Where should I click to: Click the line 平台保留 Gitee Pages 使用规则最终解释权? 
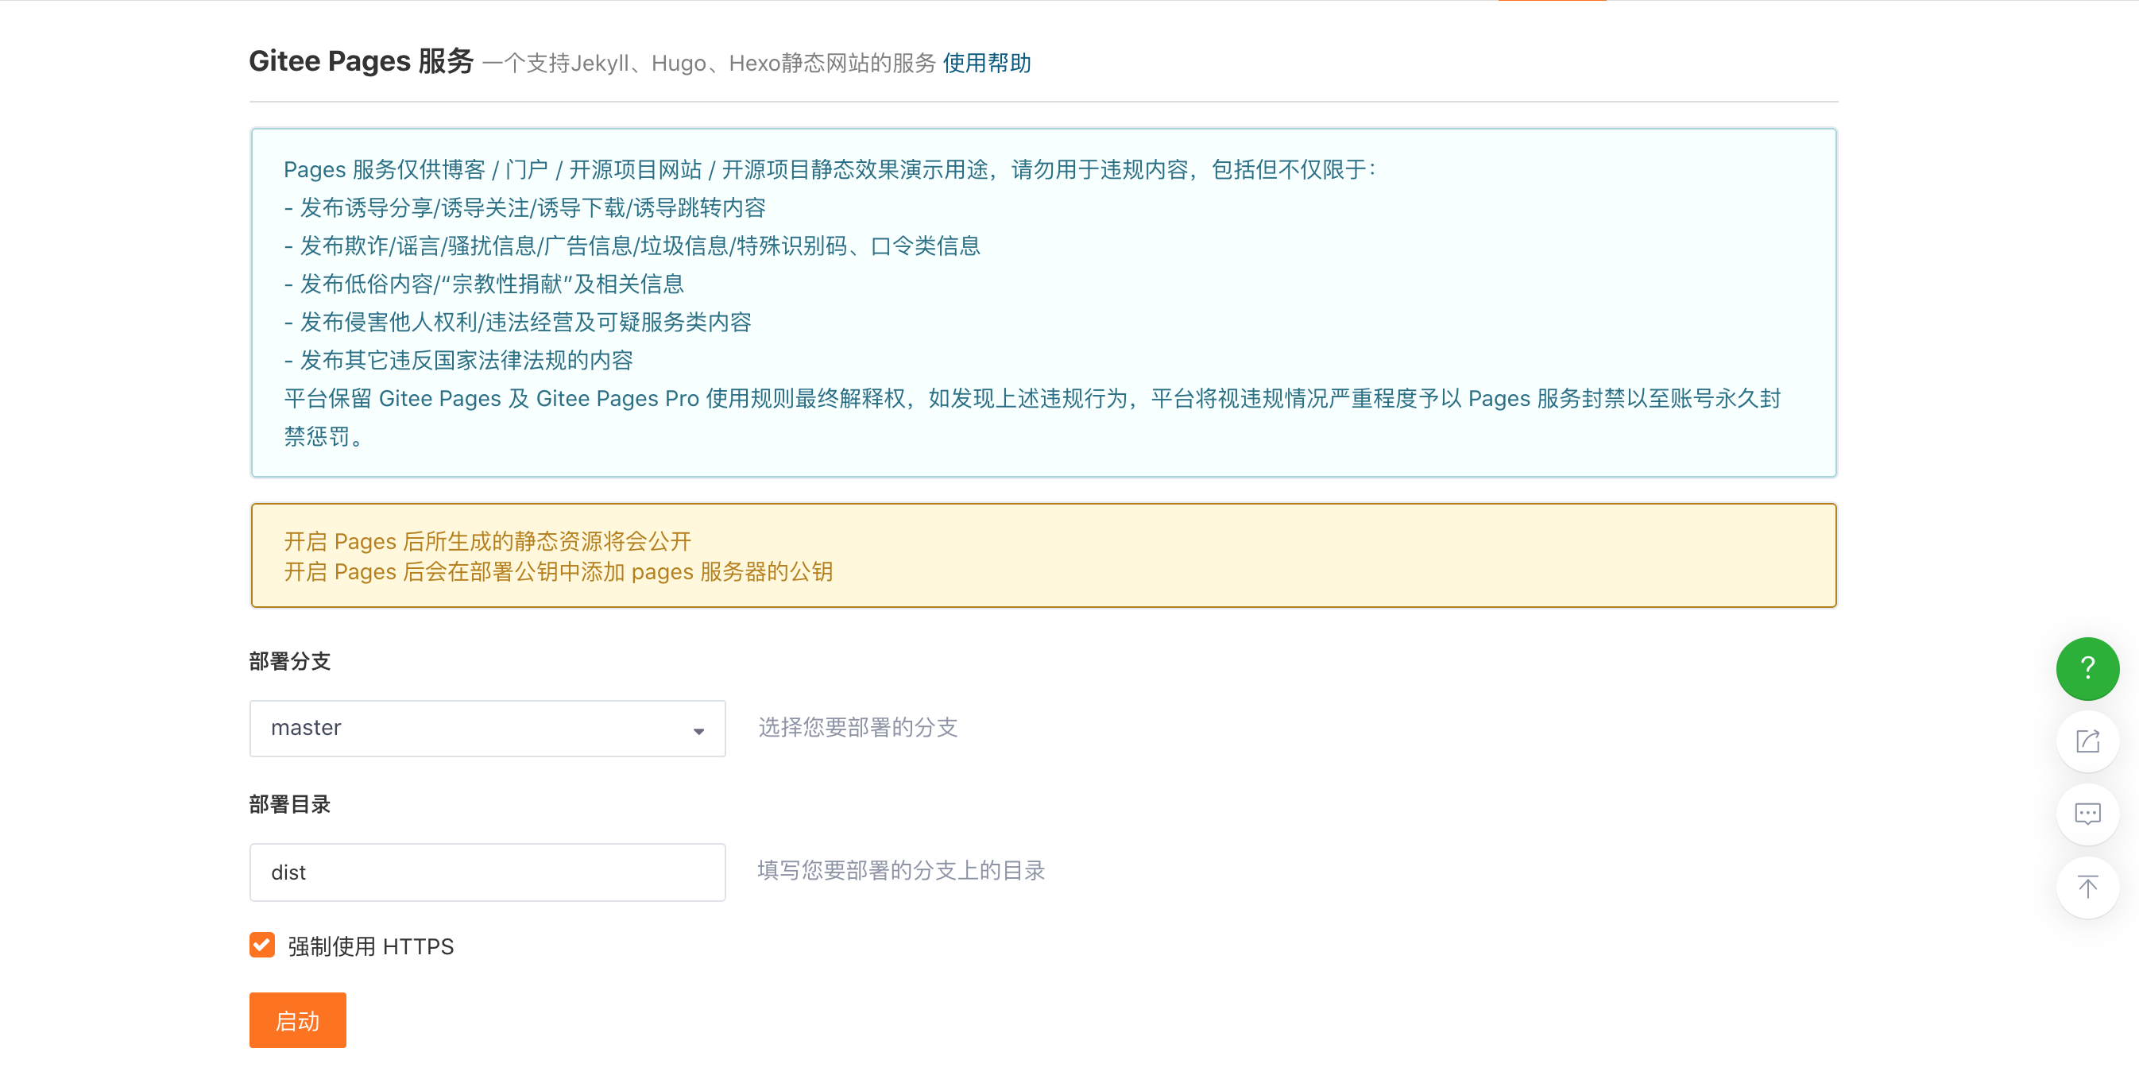(1032, 418)
